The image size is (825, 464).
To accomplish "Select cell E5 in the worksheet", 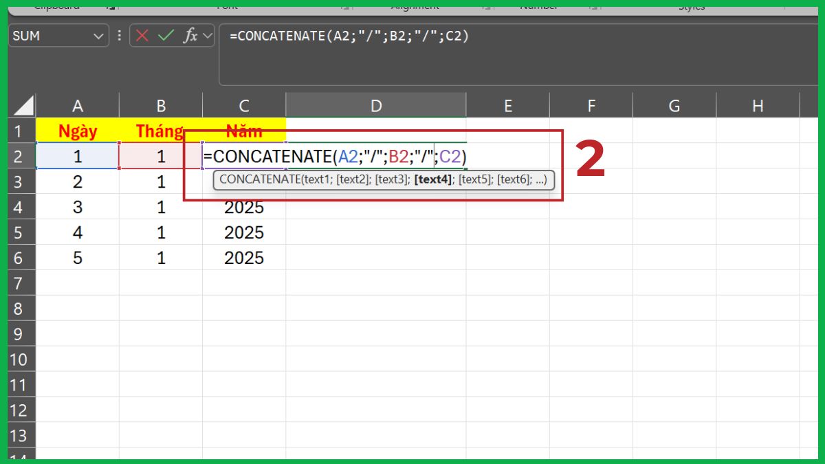I will coord(507,232).
